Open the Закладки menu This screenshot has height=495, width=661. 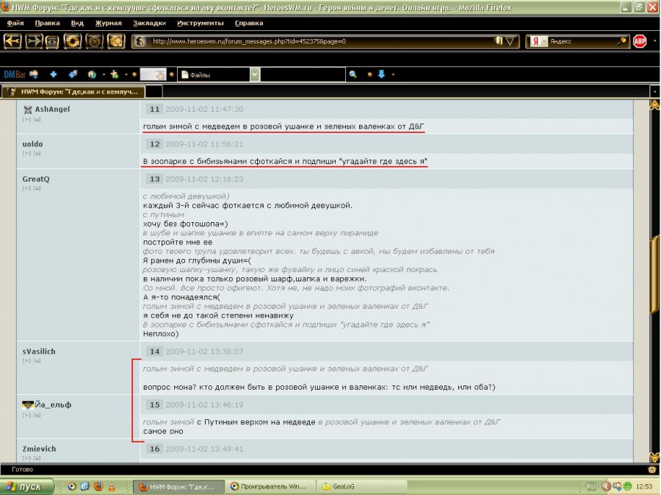[x=149, y=23]
